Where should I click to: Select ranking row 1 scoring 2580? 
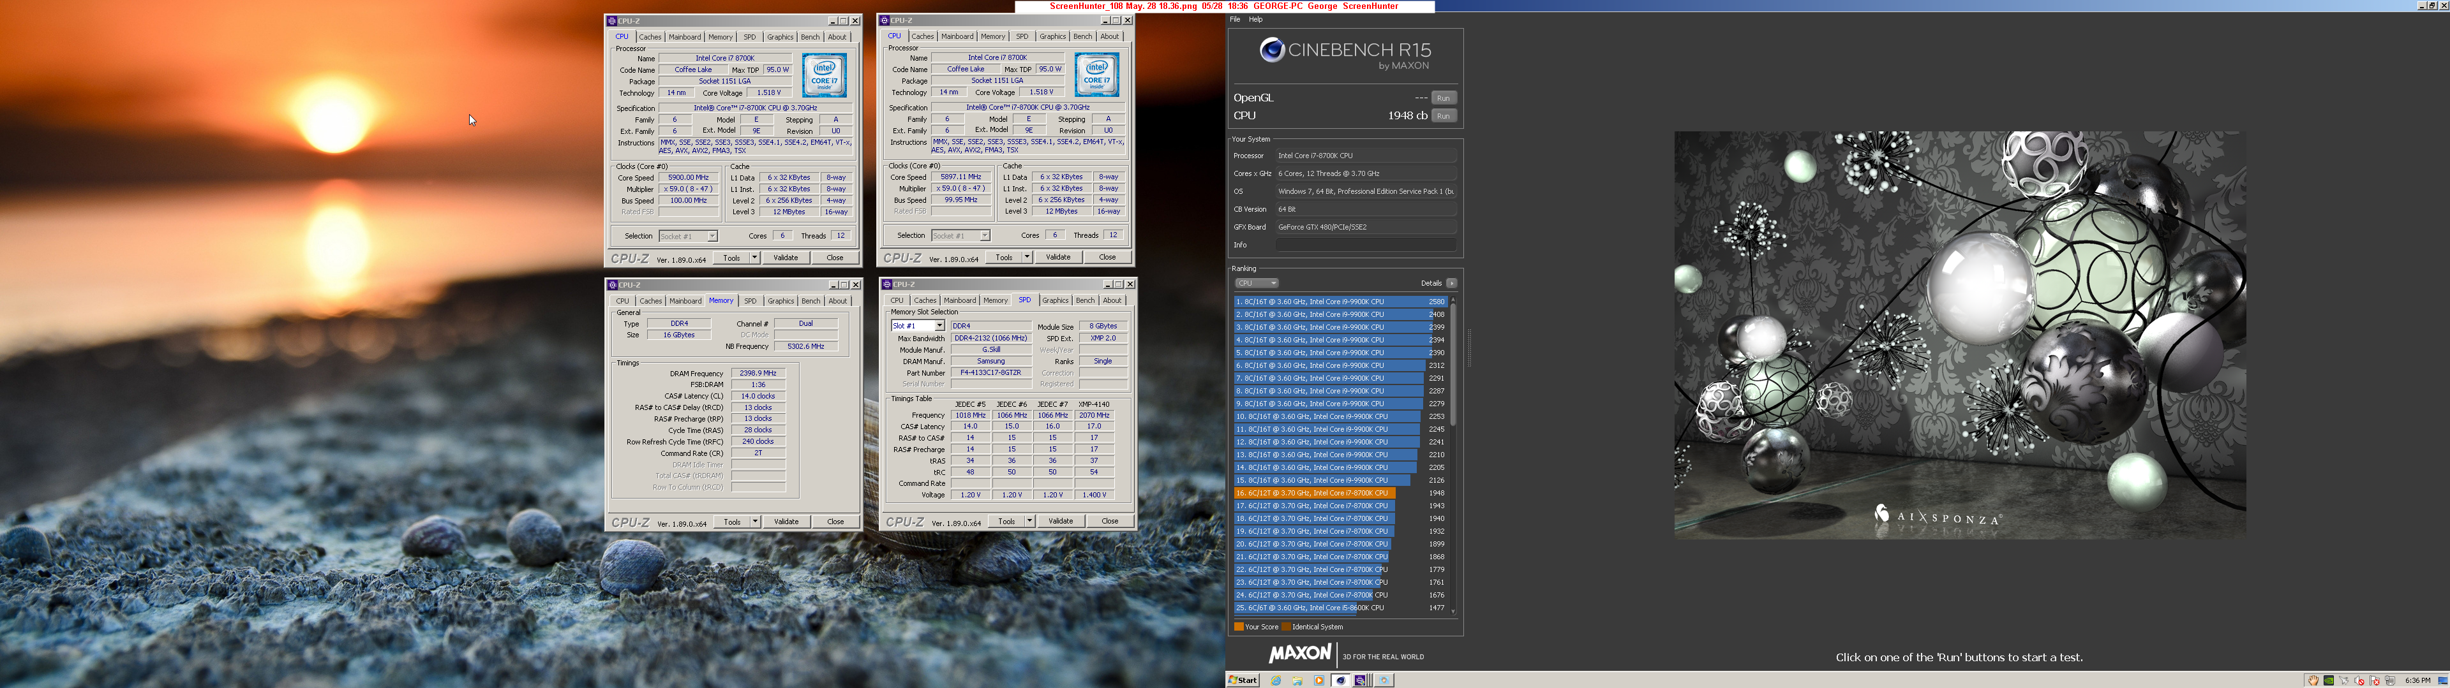tap(1341, 301)
